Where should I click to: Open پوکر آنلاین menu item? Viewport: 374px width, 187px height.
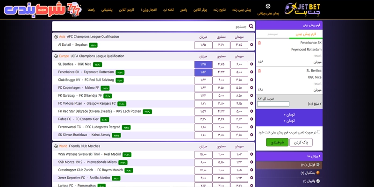201,10
